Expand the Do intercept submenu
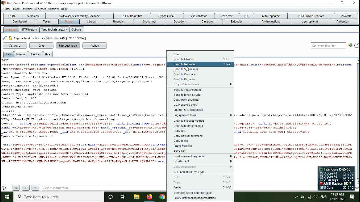The image size is (360, 202). pos(200,161)
